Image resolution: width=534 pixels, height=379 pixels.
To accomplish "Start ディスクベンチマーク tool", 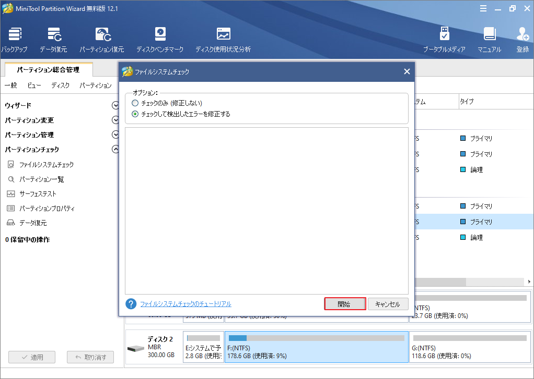I will 160,40.
